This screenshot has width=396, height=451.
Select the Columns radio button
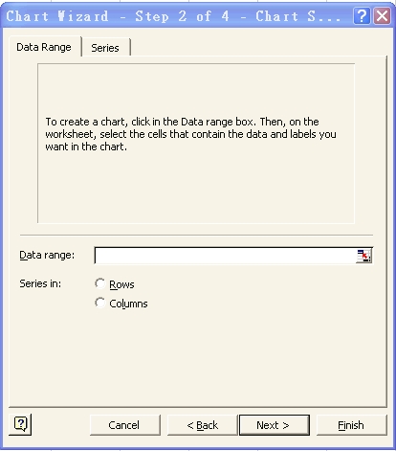click(99, 303)
